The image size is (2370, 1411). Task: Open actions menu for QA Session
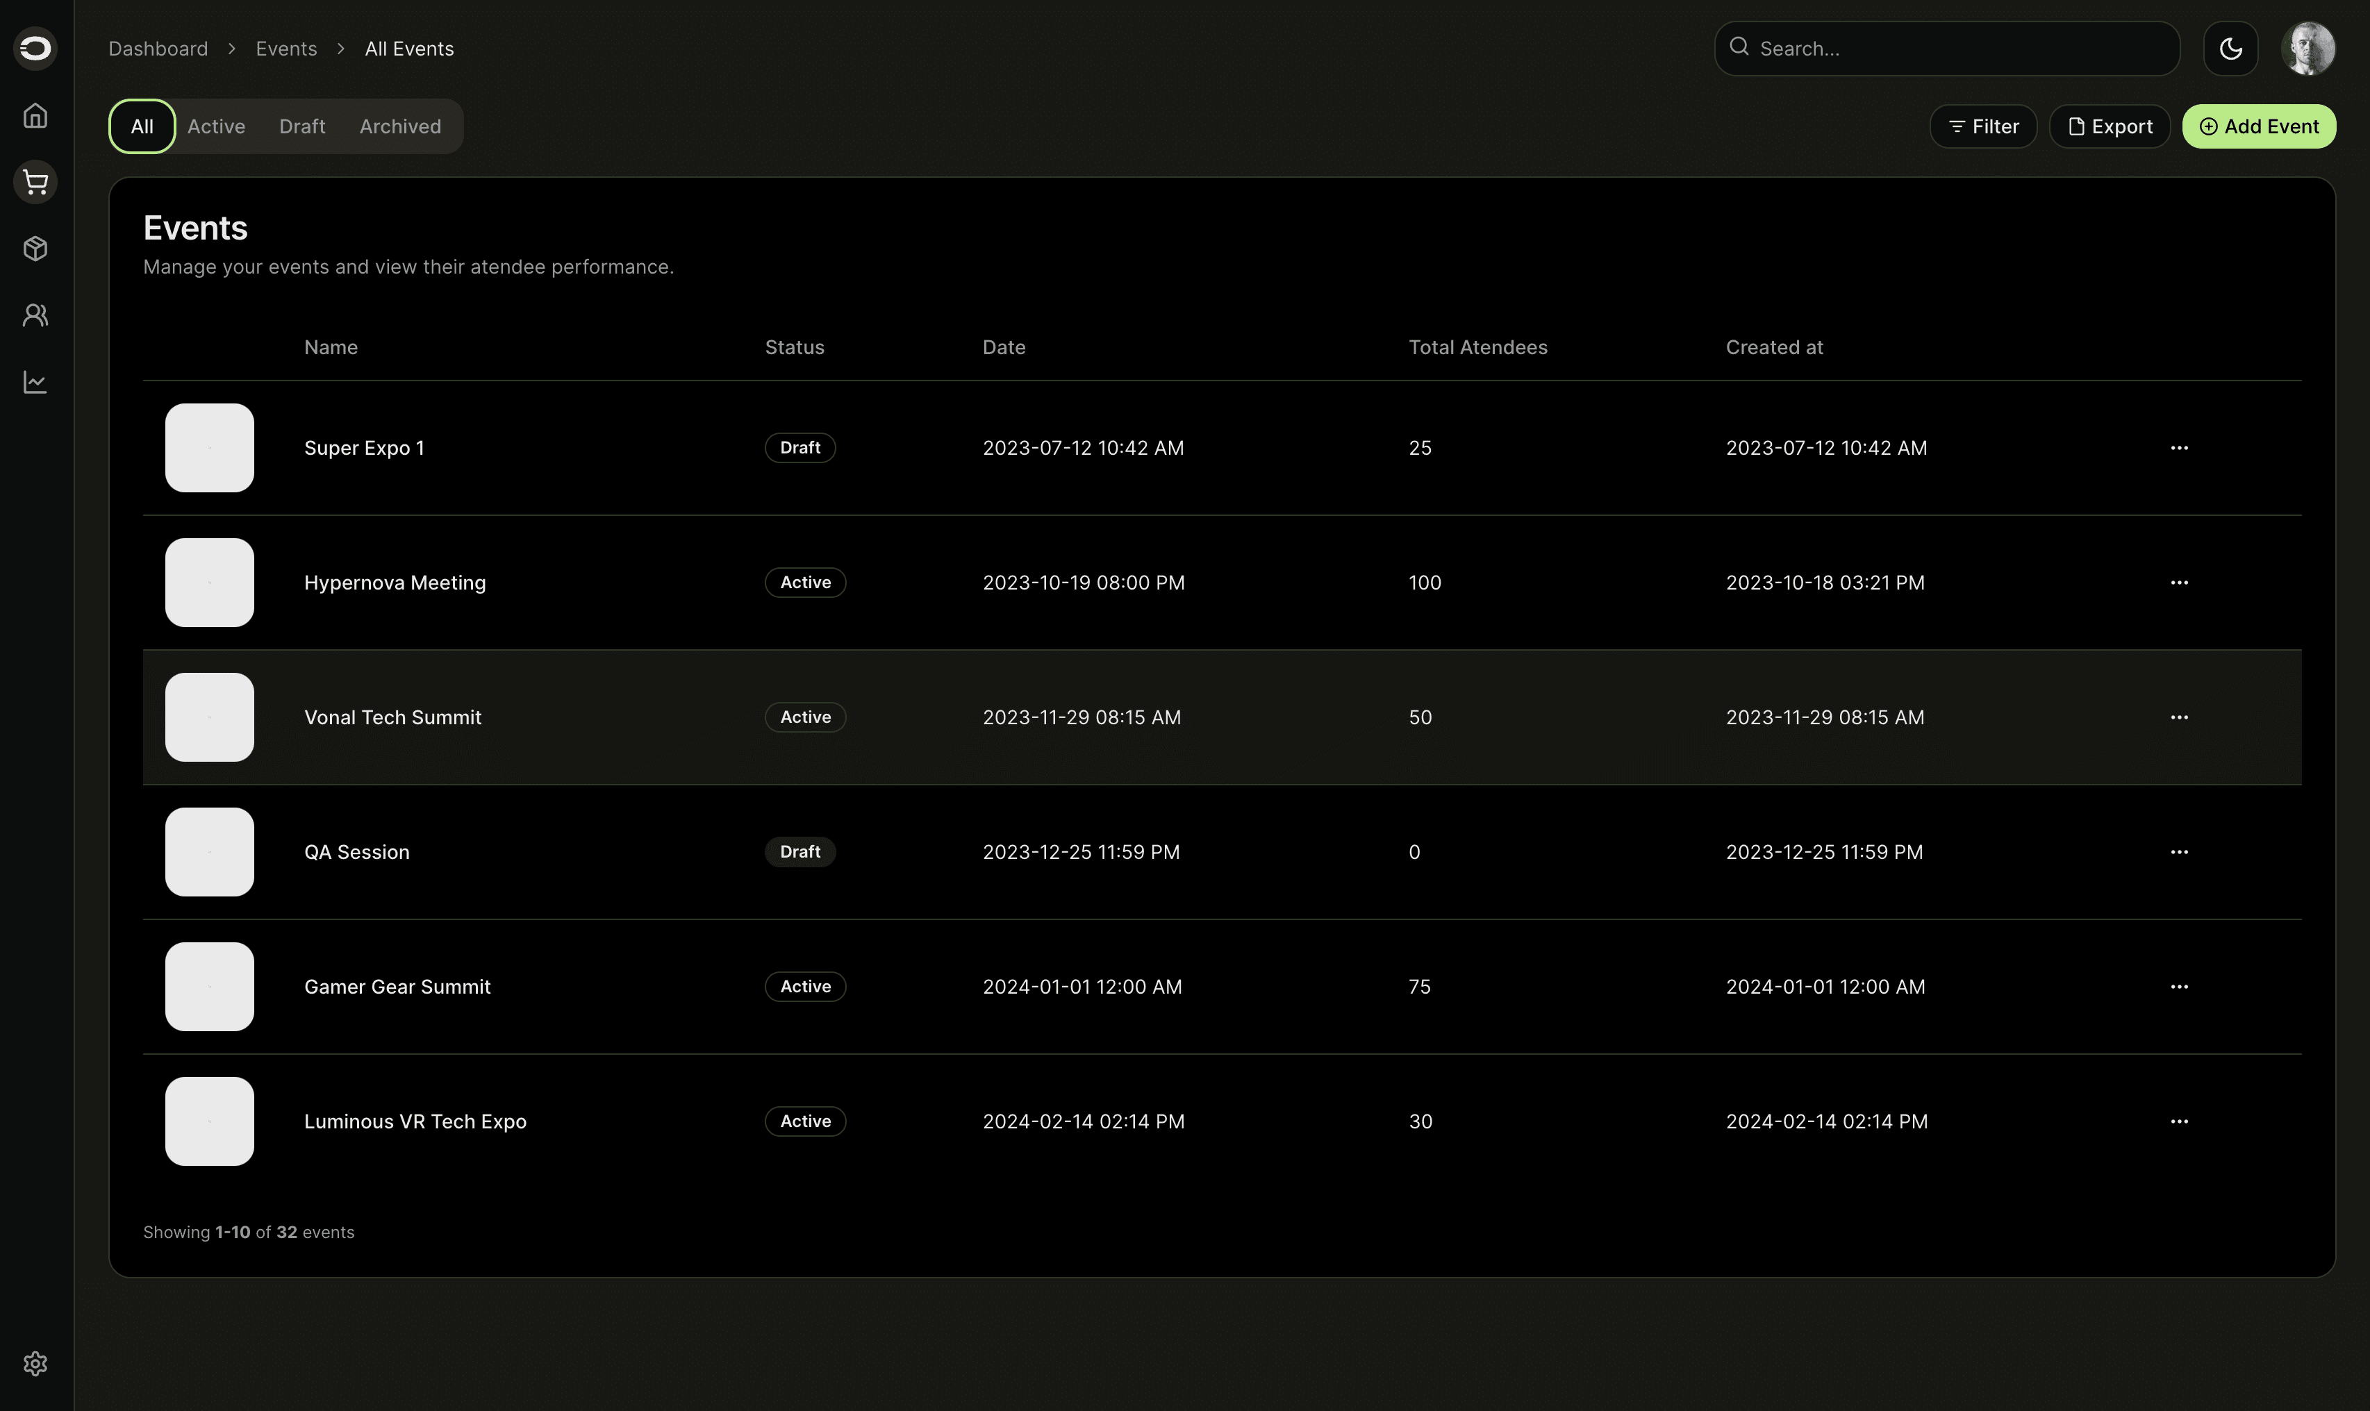(x=2179, y=852)
